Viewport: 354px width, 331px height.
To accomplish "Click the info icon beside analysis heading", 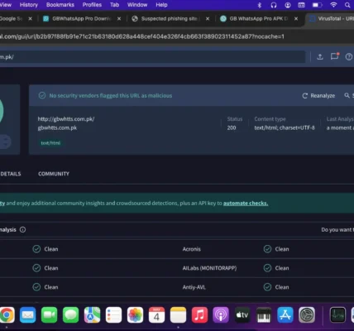I will (23, 229).
